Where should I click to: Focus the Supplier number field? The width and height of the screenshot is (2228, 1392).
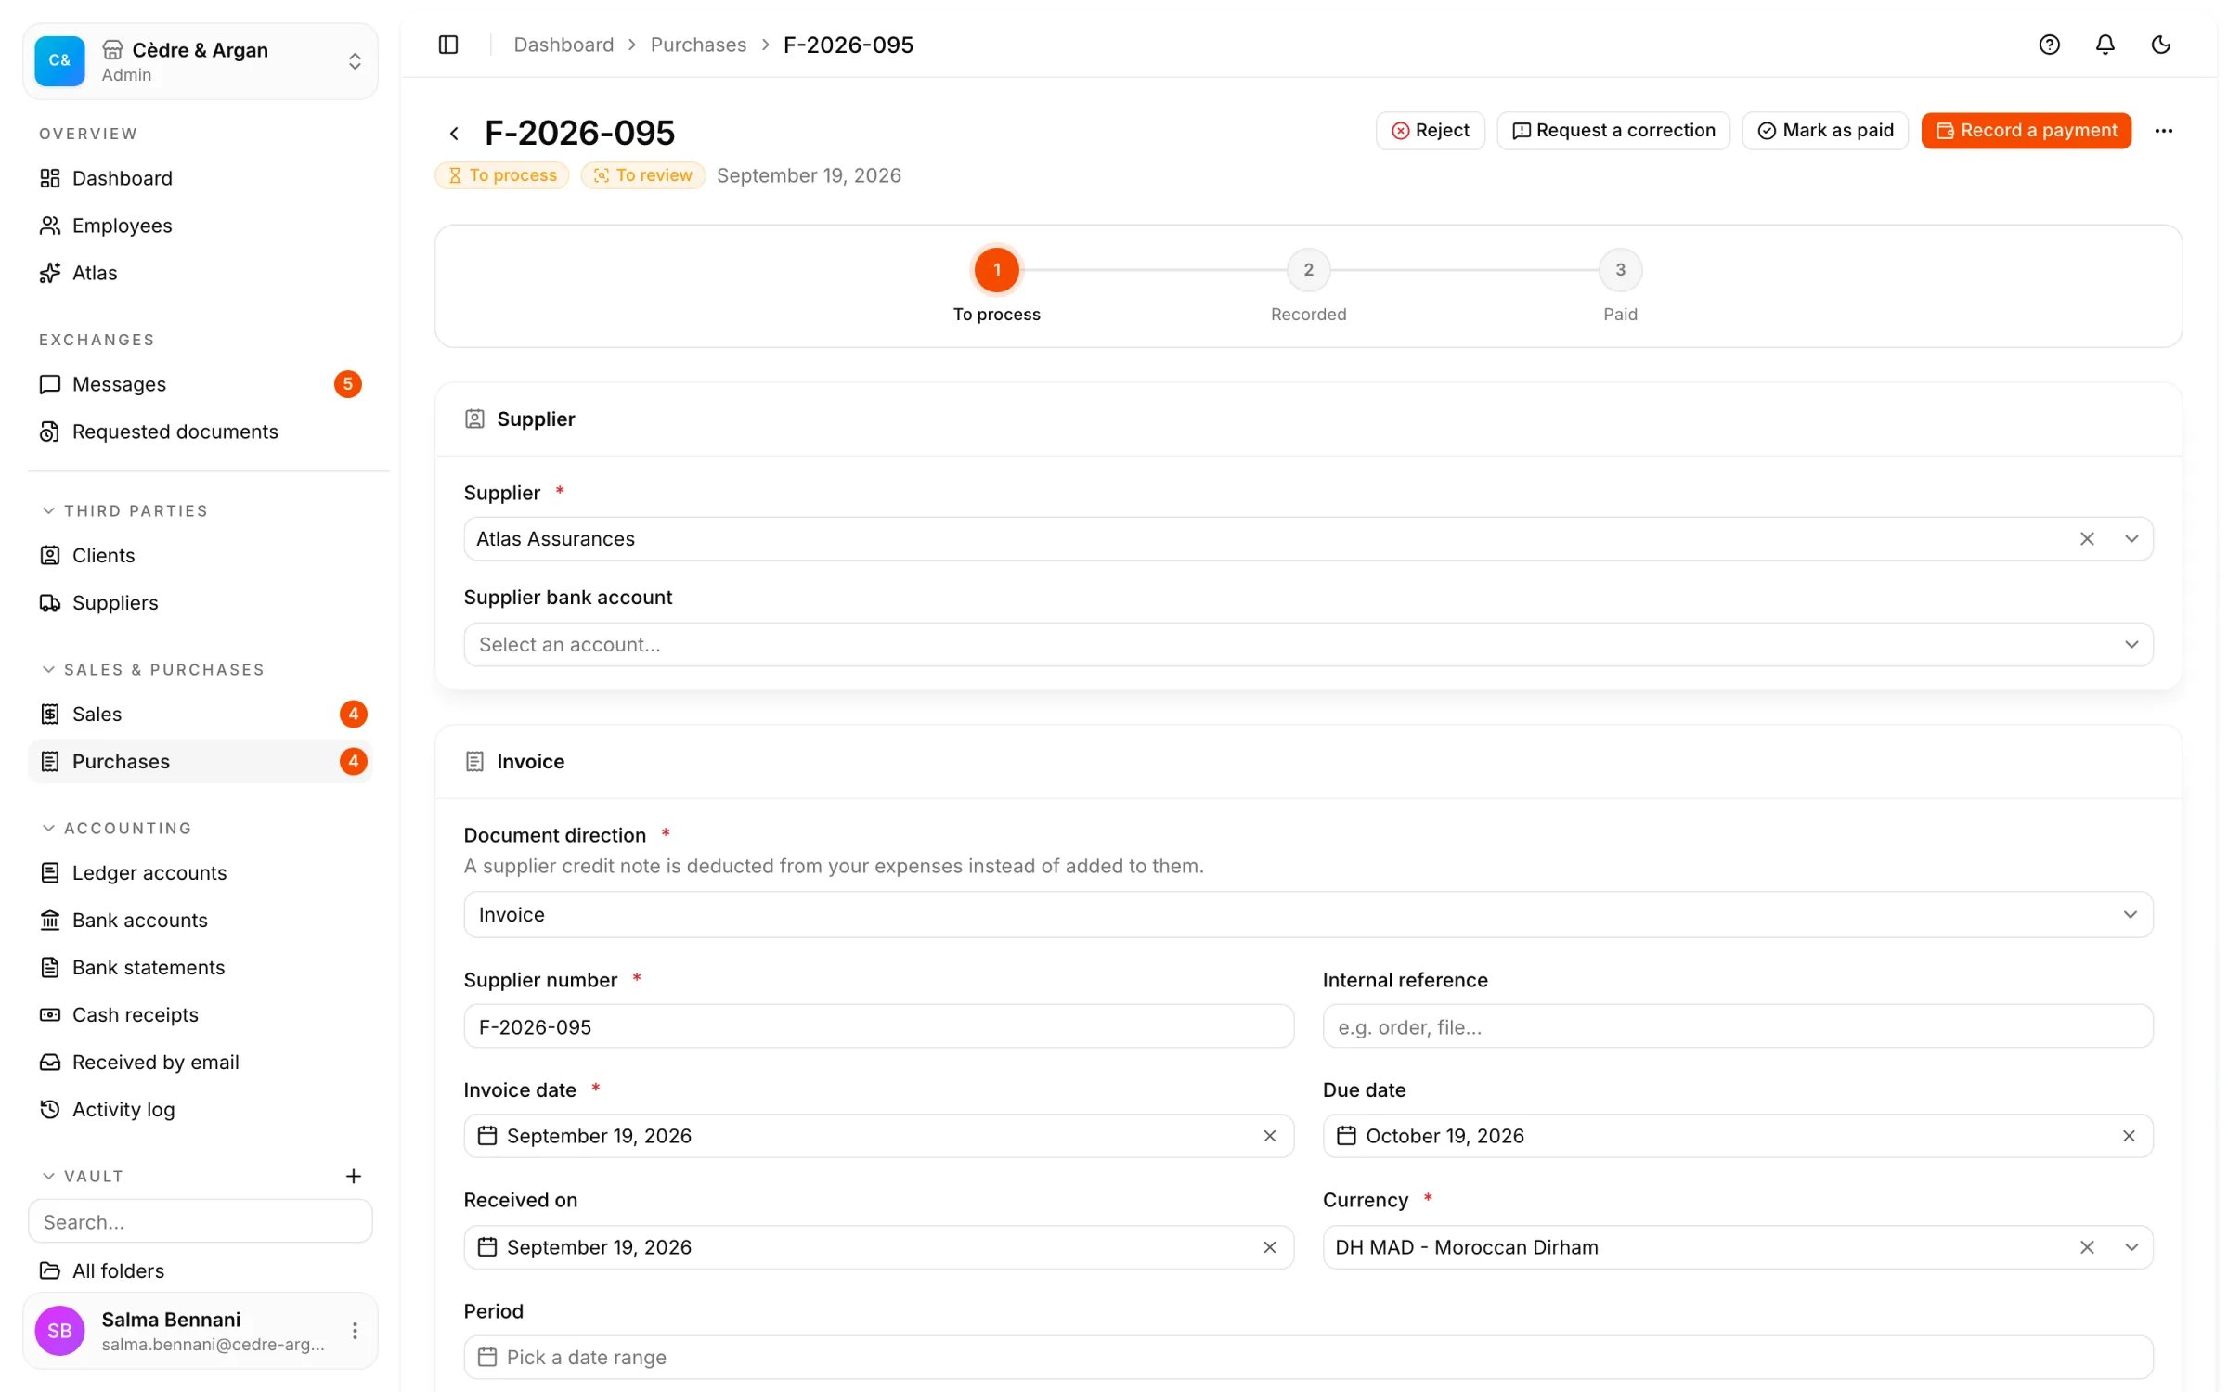pos(878,1026)
